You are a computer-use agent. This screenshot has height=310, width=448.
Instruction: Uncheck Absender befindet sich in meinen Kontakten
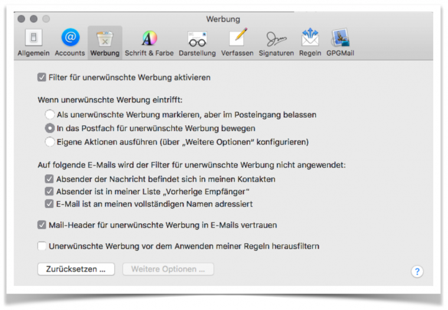(49, 179)
